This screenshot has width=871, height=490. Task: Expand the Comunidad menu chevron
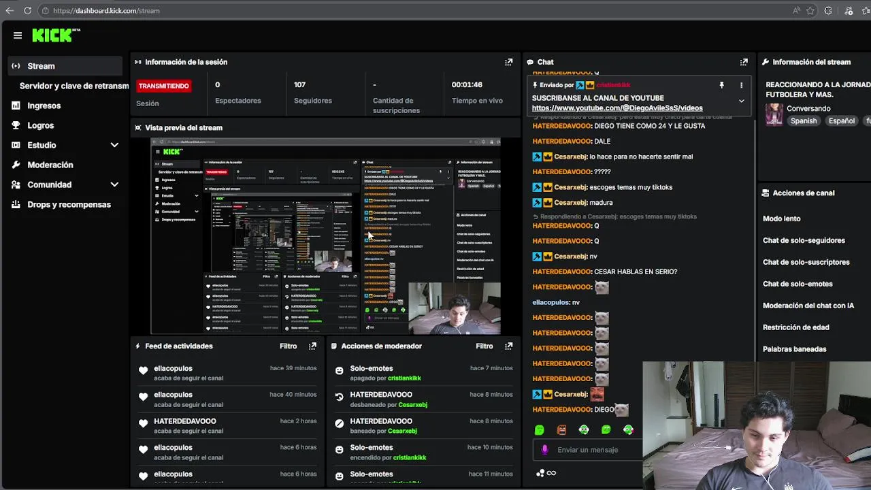114,184
